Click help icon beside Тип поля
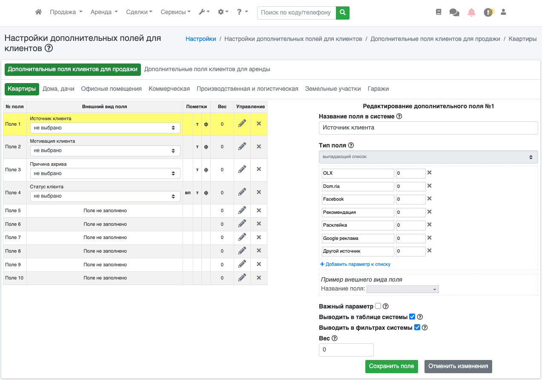The width and height of the screenshot is (542, 380). click(351, 145)
